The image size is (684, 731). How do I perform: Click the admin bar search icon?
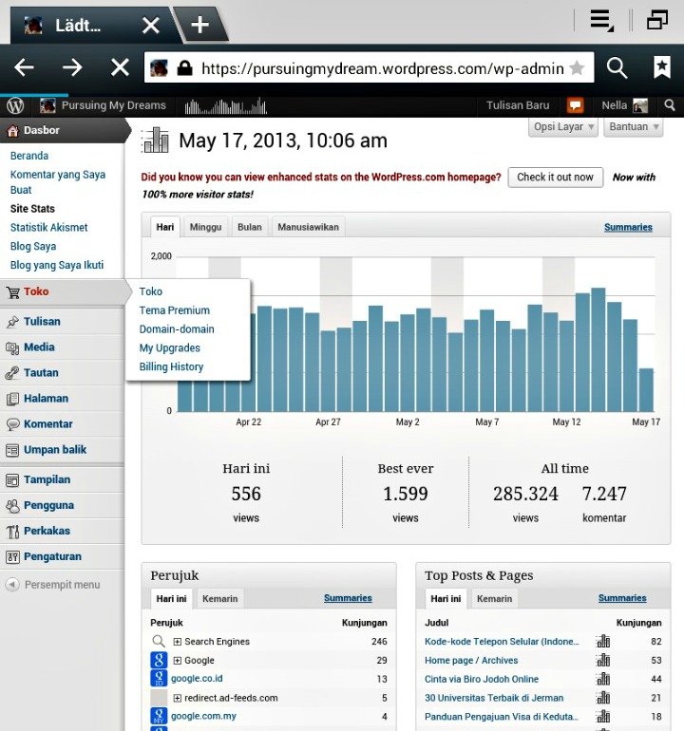[x=670, y=105]
